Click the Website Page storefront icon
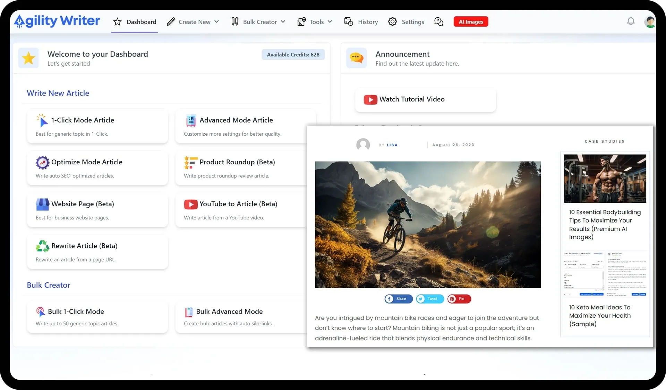666x390 pixels. tap(42, 204)
